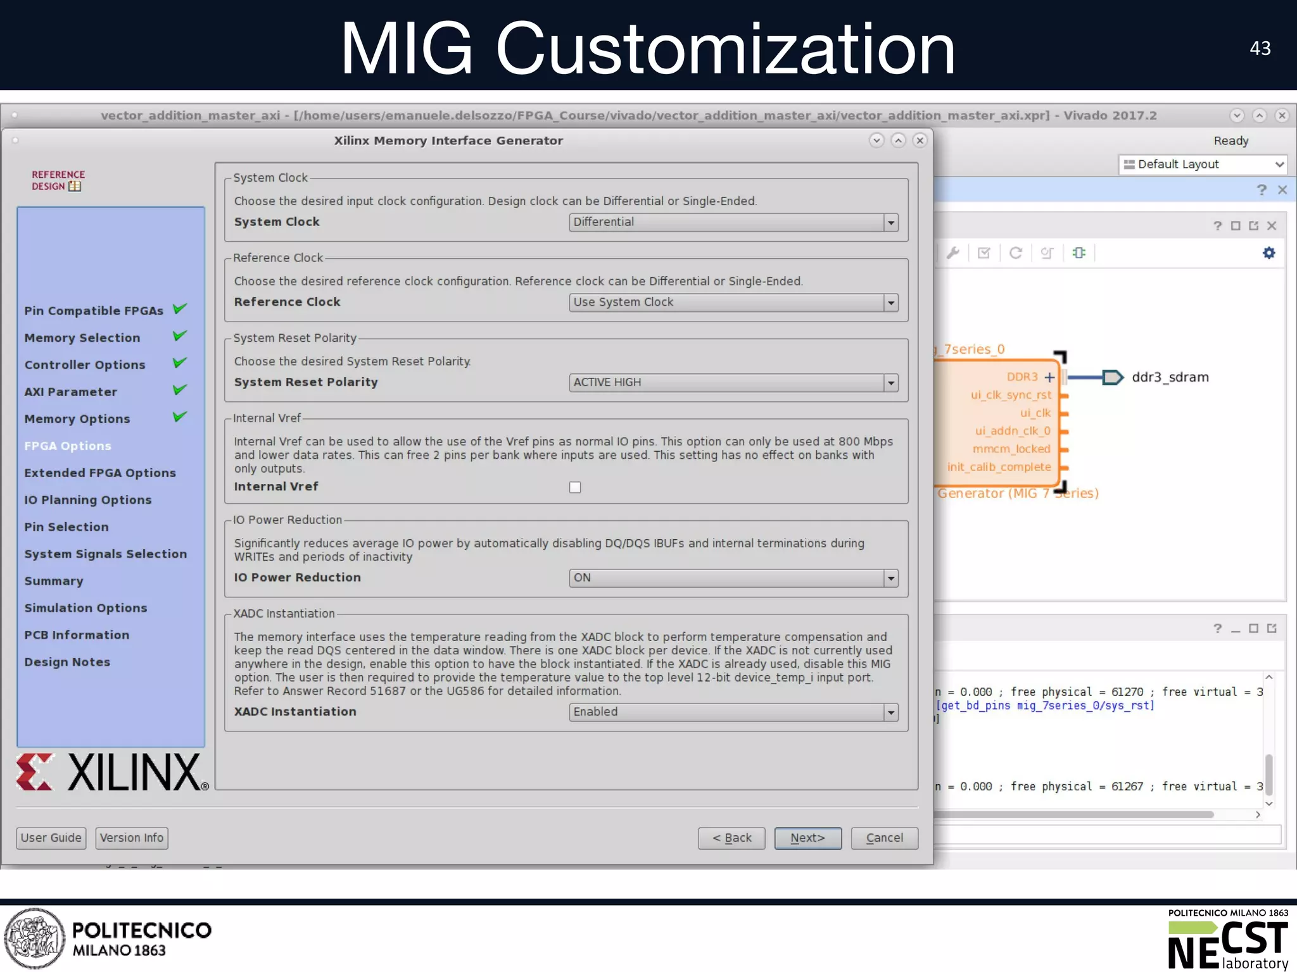Open the XADC Instantiation dropdown
This screenshot has width=1297, height=972.
tap(733, 712)
